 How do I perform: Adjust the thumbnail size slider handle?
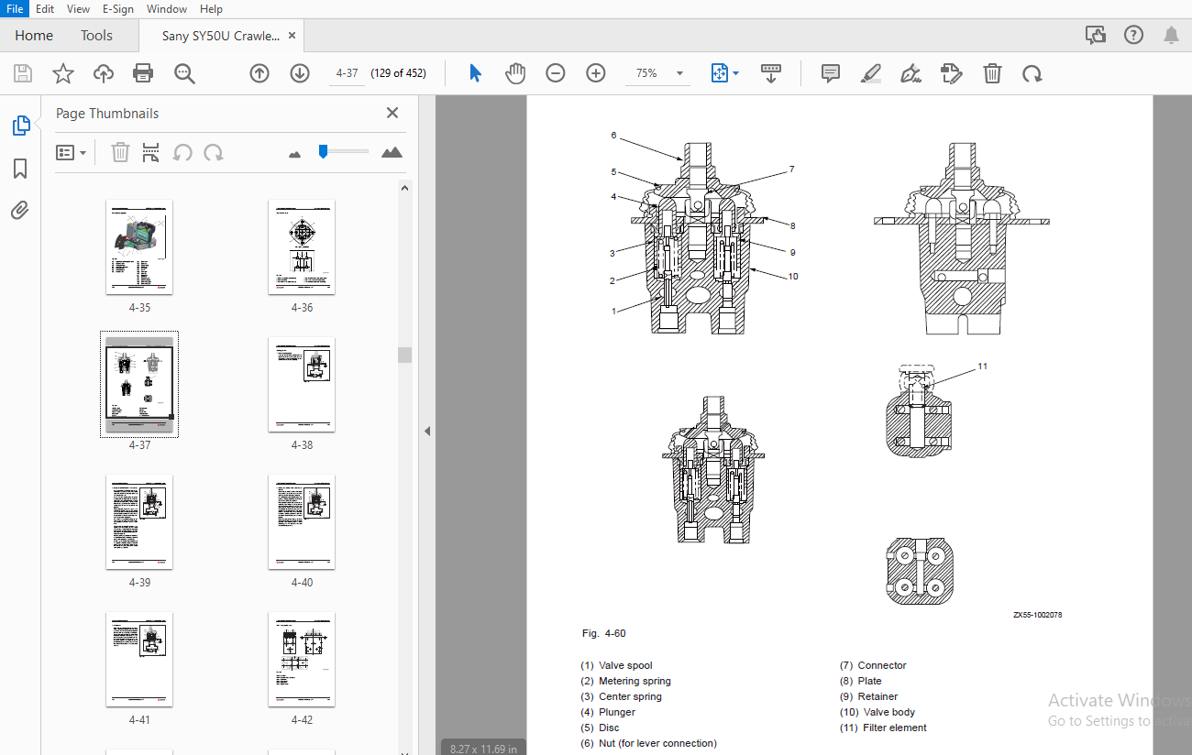[x=323, y=151]
